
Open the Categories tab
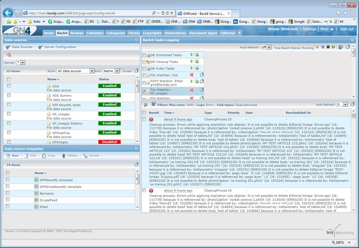click(115, 33)
